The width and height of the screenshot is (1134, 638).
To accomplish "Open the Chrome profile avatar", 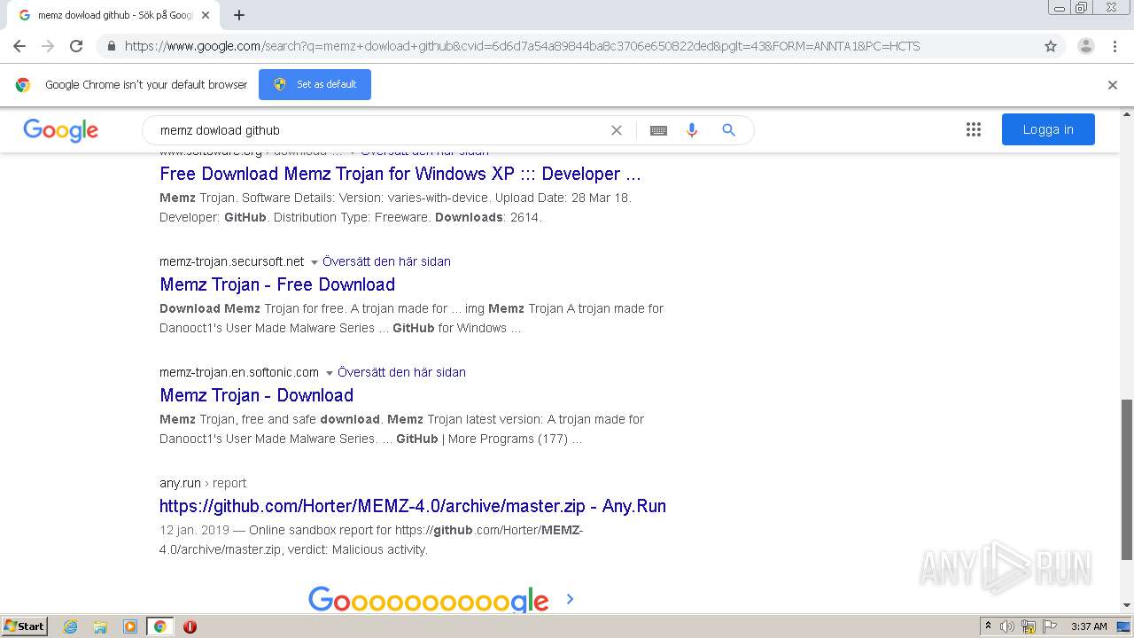I will [1085, 46].
